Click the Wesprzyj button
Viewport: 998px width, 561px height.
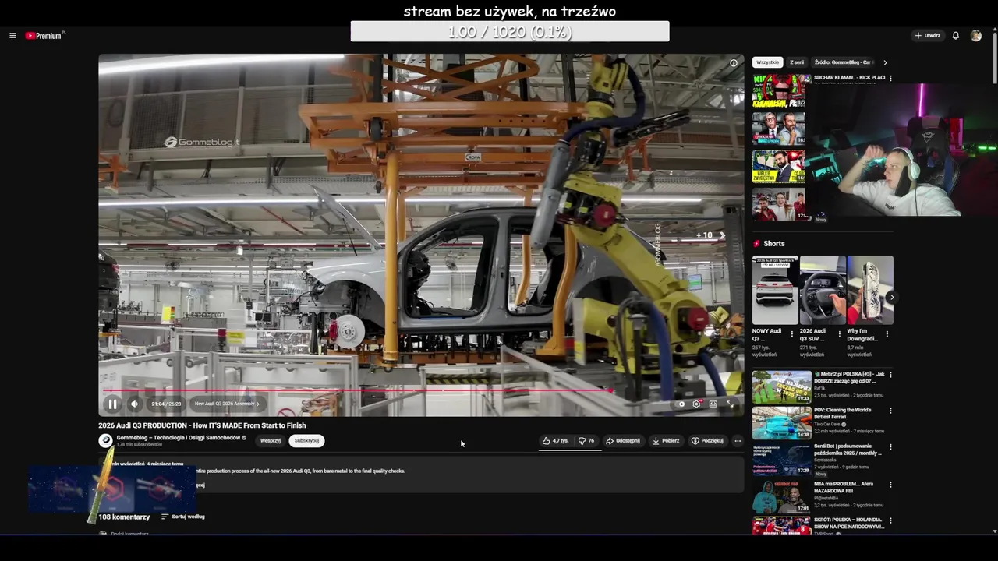tap(271, 441)
